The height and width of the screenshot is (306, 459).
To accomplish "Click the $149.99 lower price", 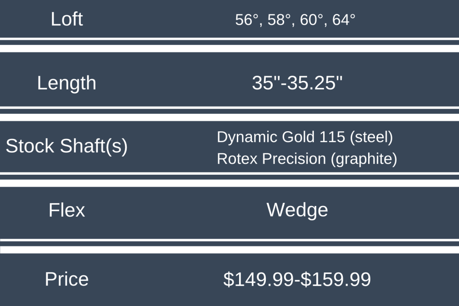I will pyautogui.click(x=257, y=279).
